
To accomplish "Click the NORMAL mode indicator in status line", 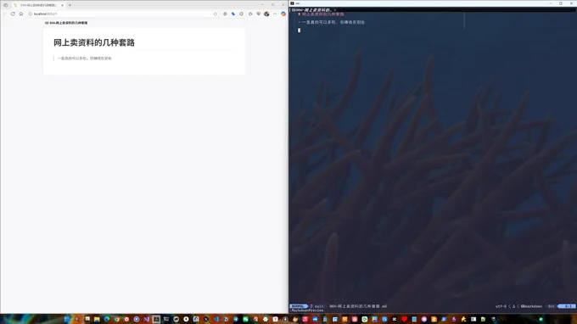I will click(x=298, y=306).
